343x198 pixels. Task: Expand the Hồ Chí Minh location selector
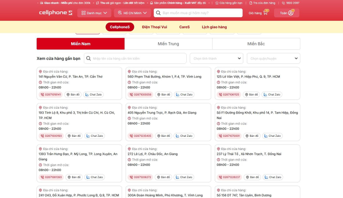[132, 13]
